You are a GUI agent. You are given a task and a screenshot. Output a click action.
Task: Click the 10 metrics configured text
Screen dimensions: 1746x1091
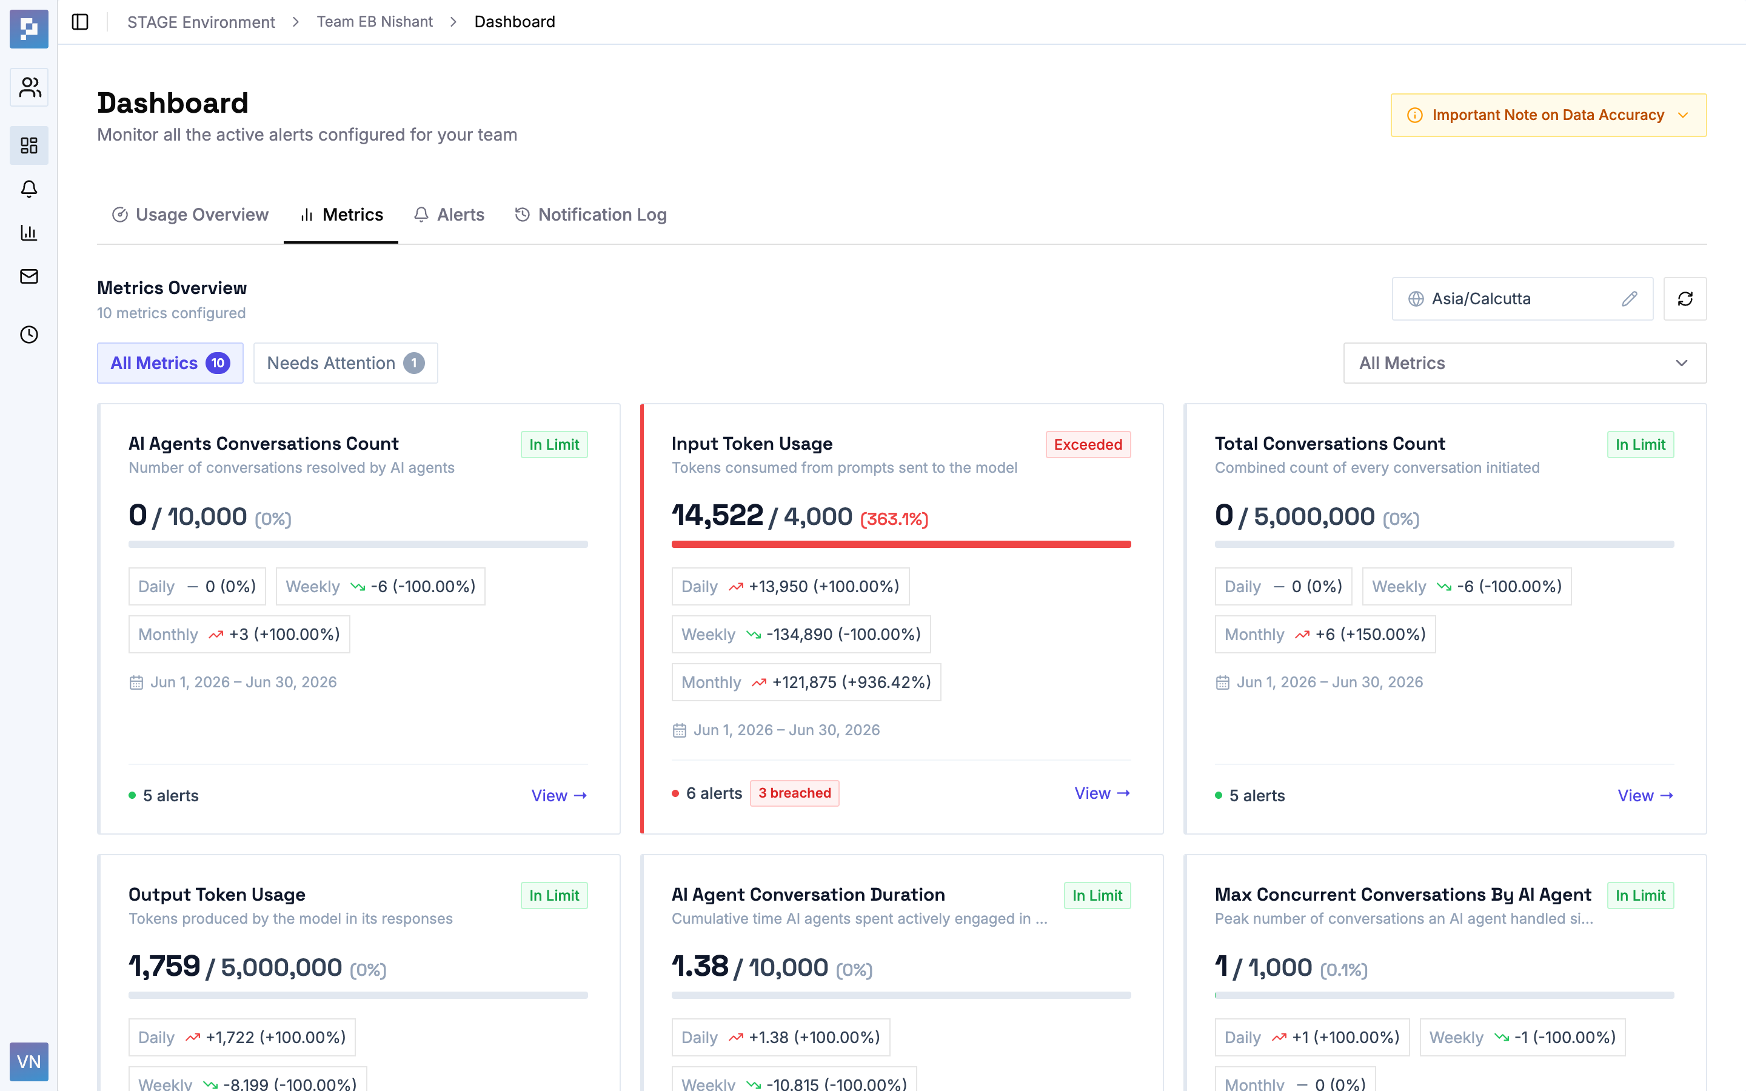pyautogui.click(x=171, y=313)
